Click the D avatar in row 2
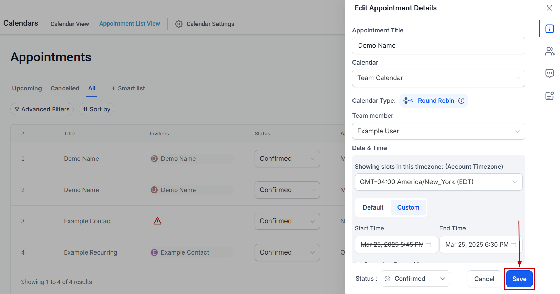Viewport: 560px width, 294px height. (154, 190)
